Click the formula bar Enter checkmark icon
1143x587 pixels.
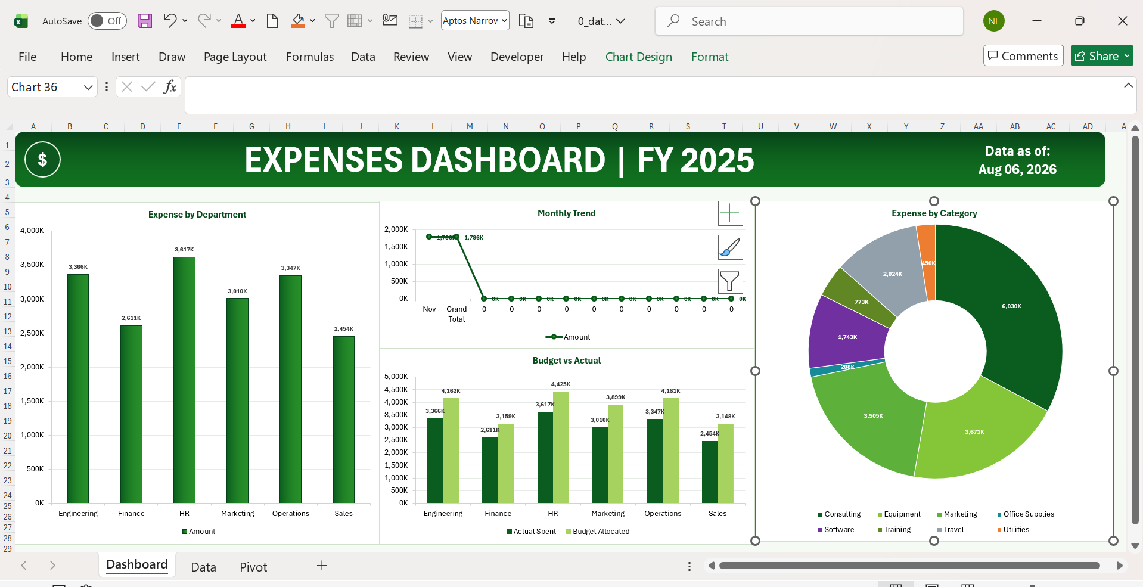(x=148, y=87)
